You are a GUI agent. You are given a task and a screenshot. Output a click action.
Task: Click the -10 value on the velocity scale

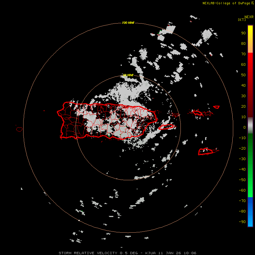coord(242,138)
